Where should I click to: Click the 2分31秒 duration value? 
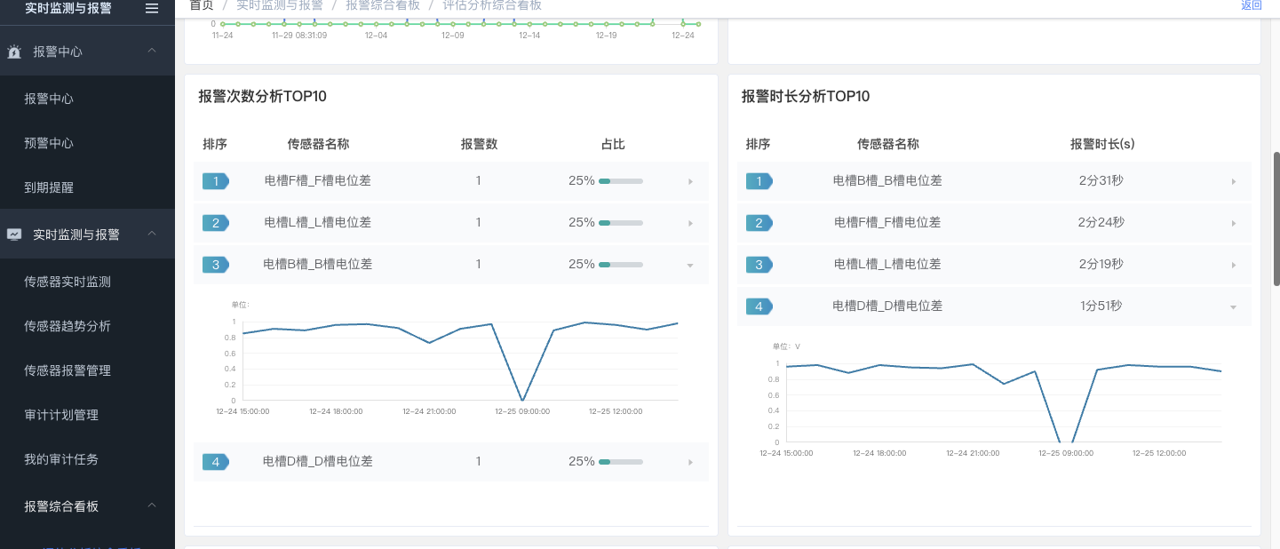point(1101,180)
